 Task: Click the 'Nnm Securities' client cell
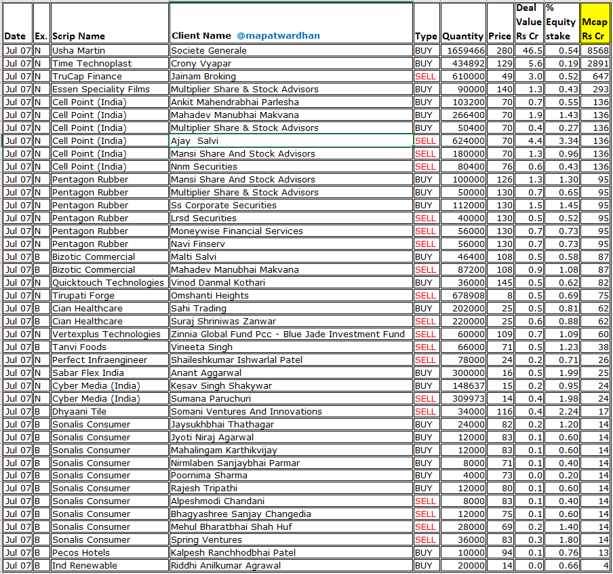pos(291,167)
